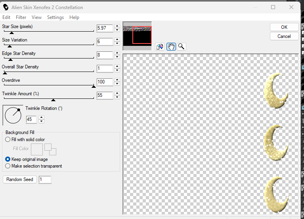Click the OK button
The width and height of the screenshot is (304, 219).
click(284, 27)
